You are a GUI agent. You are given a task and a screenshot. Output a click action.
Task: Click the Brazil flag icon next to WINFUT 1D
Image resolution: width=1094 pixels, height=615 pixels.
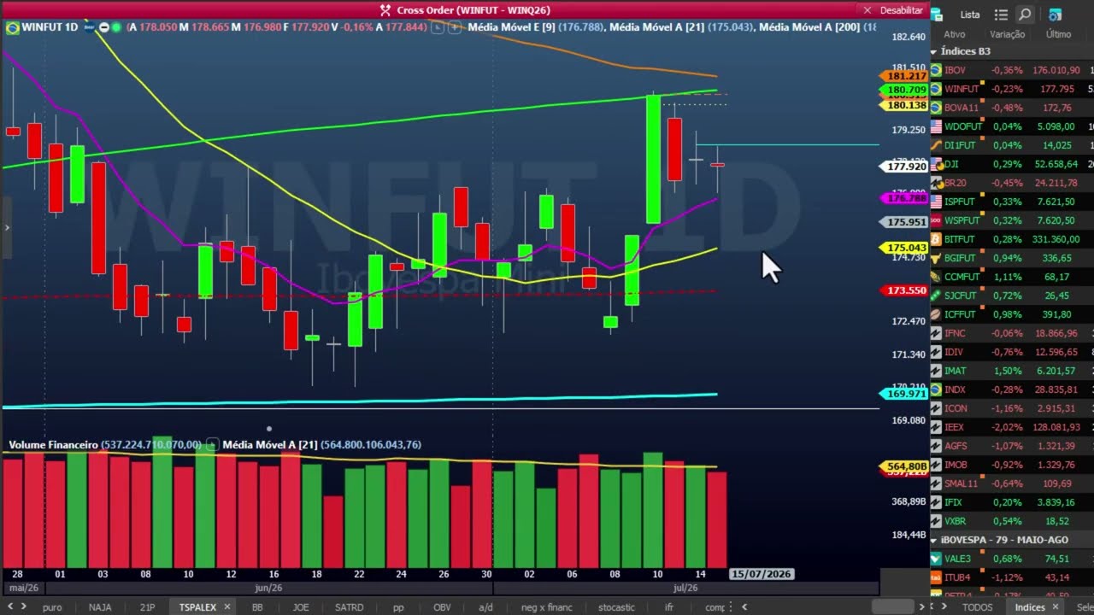tap(12, 27)
